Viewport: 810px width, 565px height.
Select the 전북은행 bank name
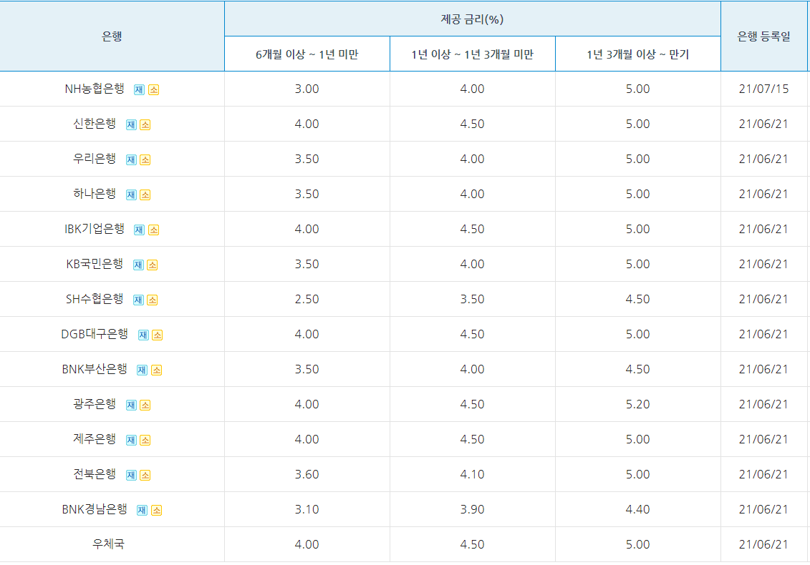(95, 475)
